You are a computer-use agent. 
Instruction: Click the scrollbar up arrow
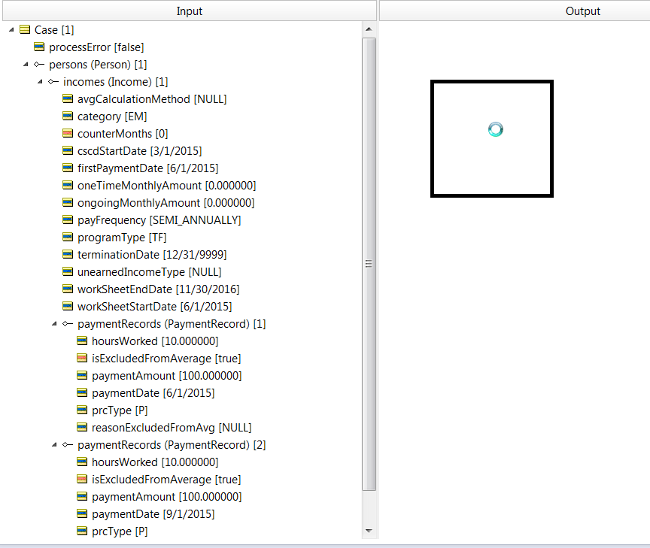pos(369,29)
